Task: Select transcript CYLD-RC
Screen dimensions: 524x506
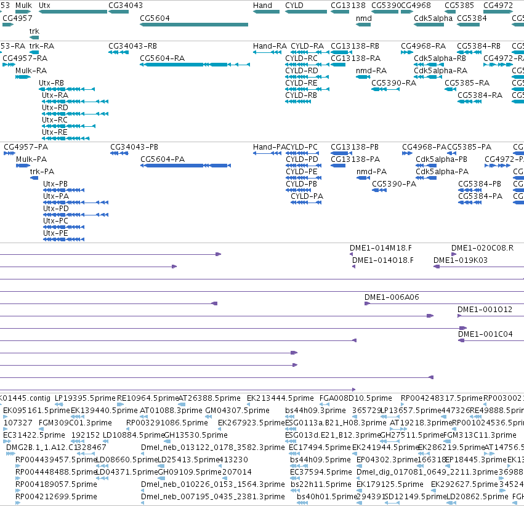Action: tap(307, 65)
